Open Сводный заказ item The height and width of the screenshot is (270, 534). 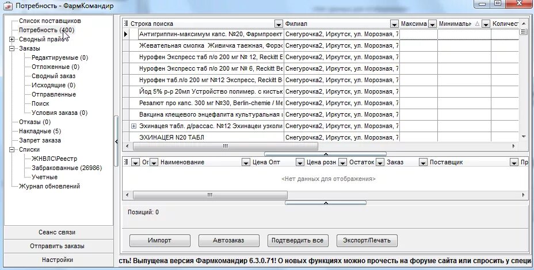54,76
